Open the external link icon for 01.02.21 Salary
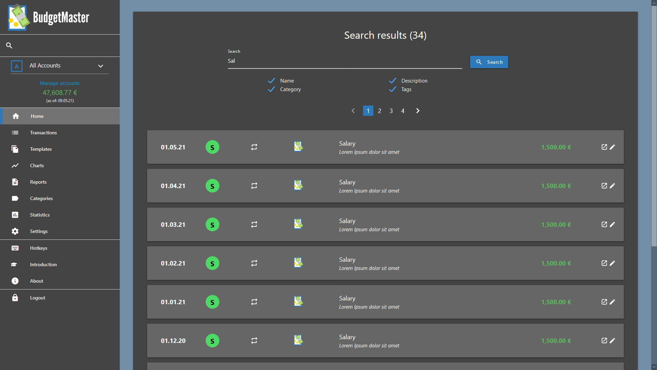The image size is (657, 370). 604,263
